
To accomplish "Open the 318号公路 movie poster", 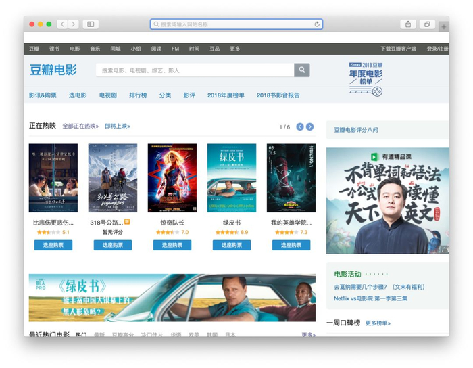I will (x=113, y=178).
